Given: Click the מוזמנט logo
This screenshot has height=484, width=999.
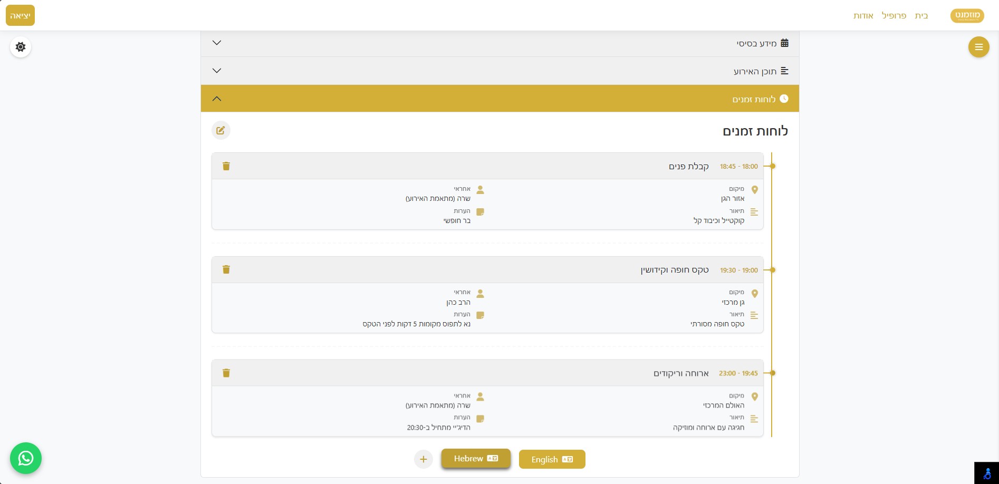Looking at the screenshot, I should click(x=967, y=15).
